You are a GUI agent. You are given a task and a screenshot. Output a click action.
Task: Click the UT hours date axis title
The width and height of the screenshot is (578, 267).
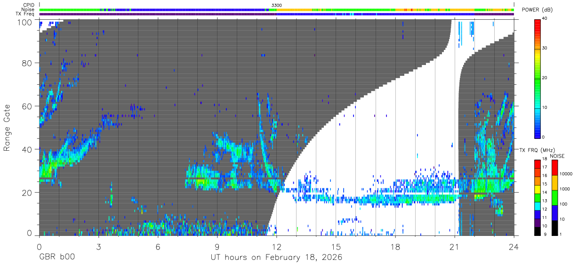coord(276,258)
